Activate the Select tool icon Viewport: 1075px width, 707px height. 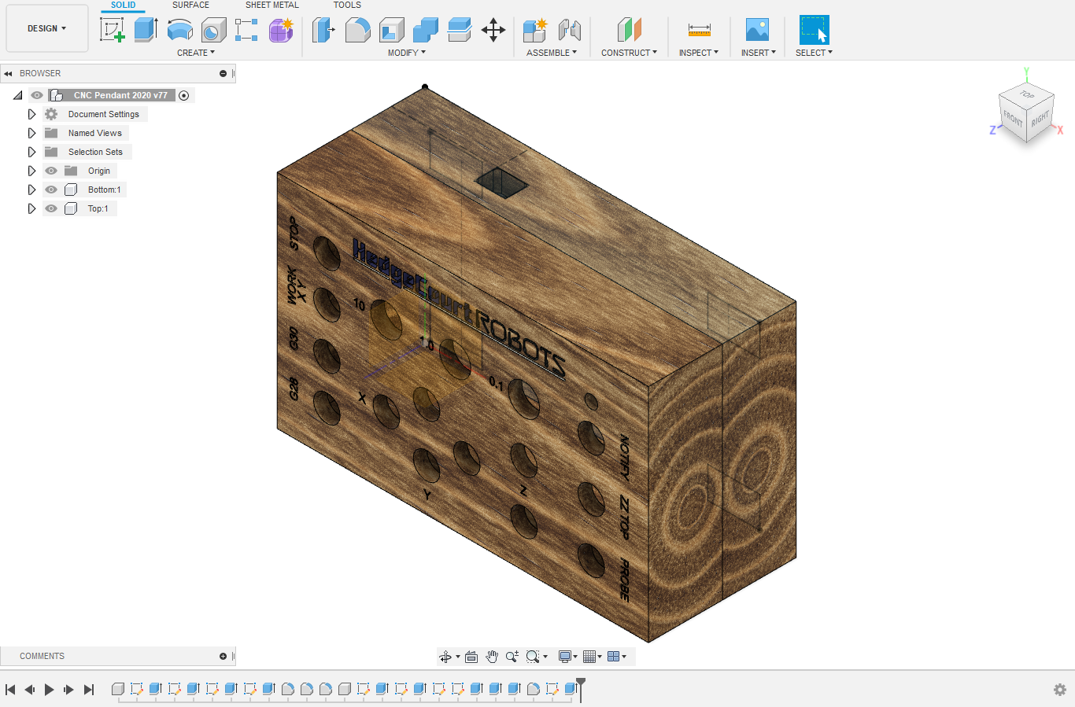[814, 30]
